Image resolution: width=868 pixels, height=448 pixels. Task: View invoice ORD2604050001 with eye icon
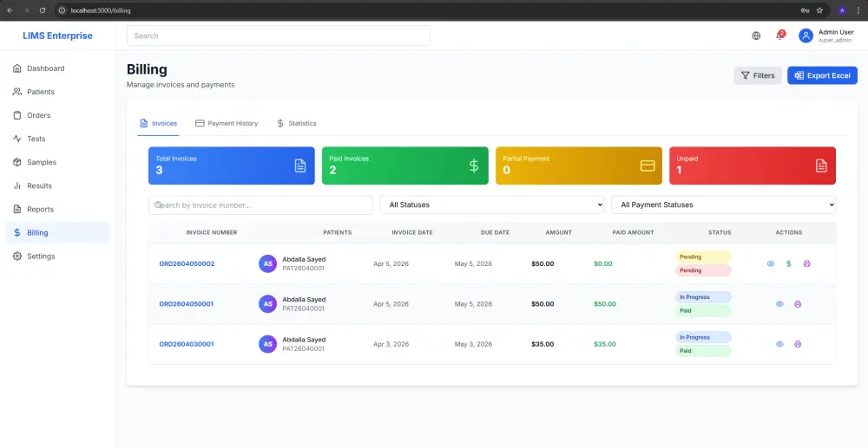tap(779, 304)
